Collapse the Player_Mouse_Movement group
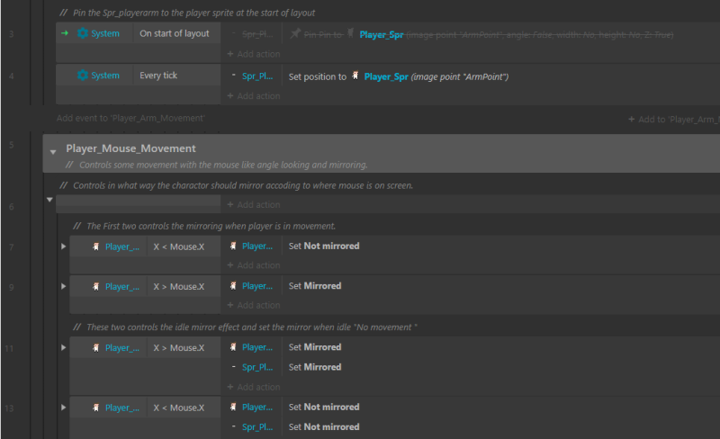 (x=54, y=149)
